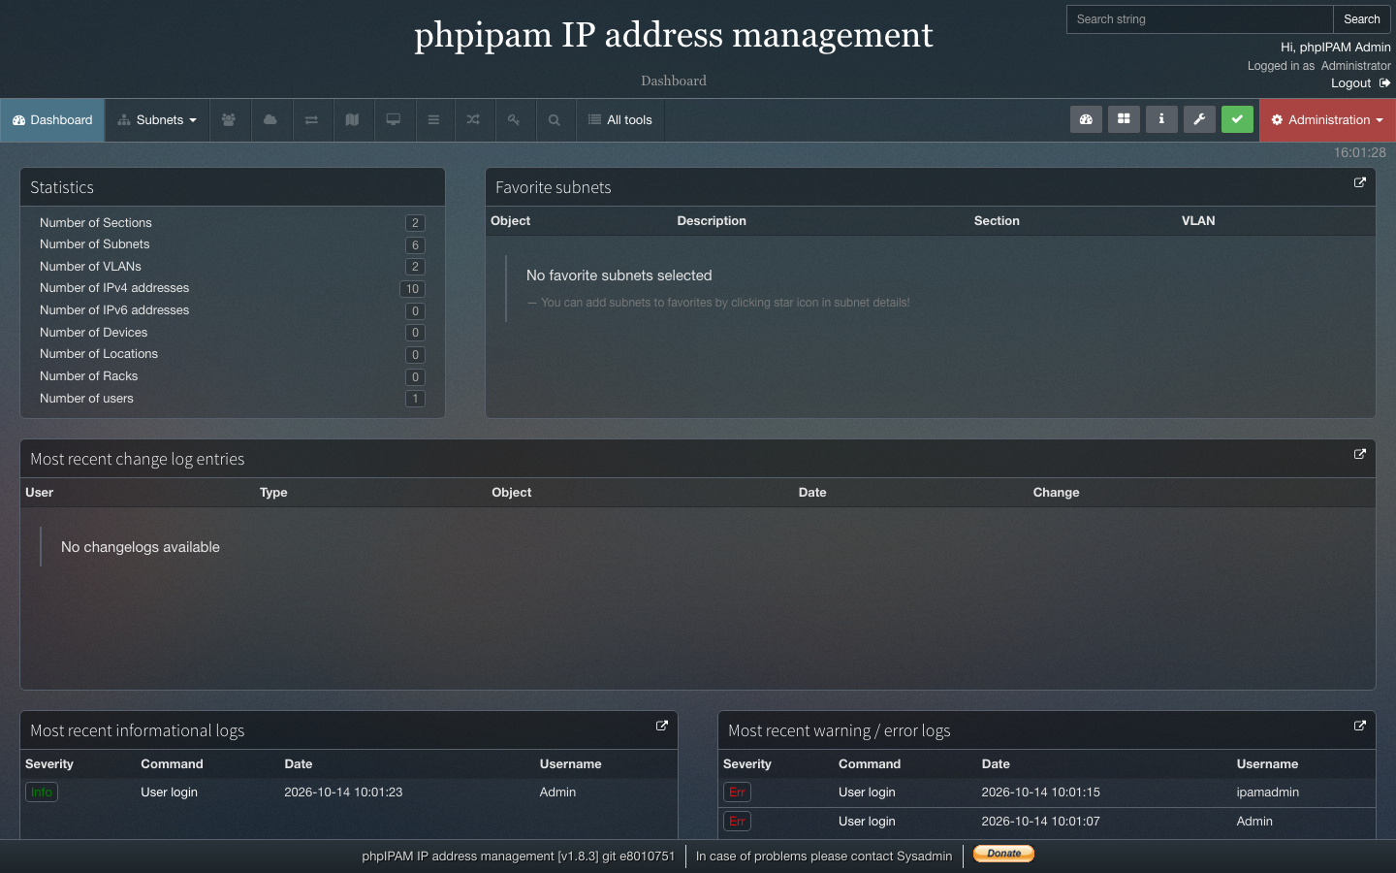Open the locations map icon
The height and width of the screenshot is (873, 1396).
point(352,120)
